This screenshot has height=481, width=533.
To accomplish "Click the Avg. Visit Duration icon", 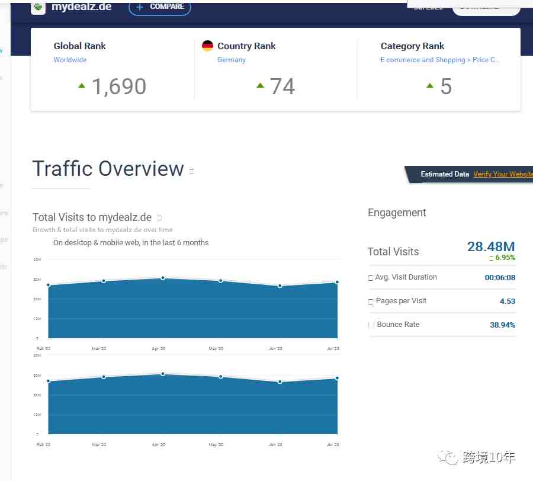I will pos(371,278).
